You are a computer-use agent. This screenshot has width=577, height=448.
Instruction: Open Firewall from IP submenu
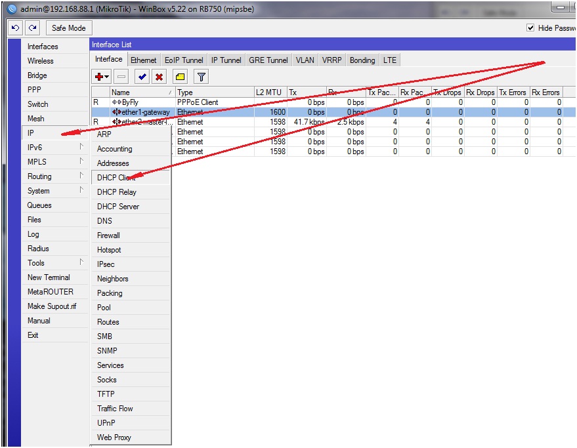[131, 235]
